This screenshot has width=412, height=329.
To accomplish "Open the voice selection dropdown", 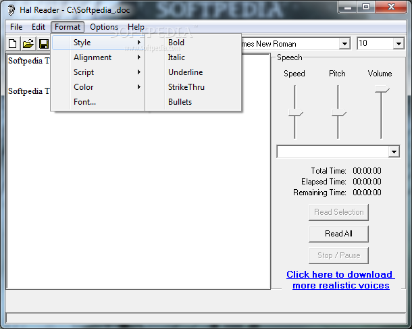I will (394, 151).
